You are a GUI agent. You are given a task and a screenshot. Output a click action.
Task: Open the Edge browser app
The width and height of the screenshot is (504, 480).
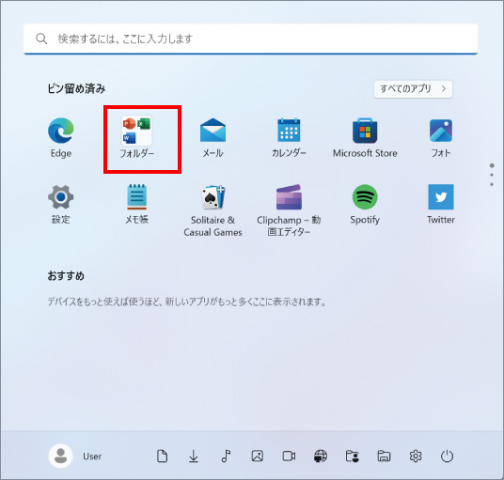pyautogui.click(x=61, y=138)
